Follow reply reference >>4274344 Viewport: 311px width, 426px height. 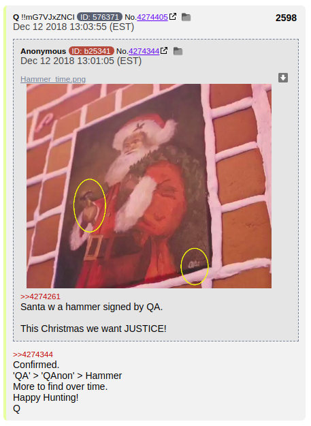coord(33,354)
